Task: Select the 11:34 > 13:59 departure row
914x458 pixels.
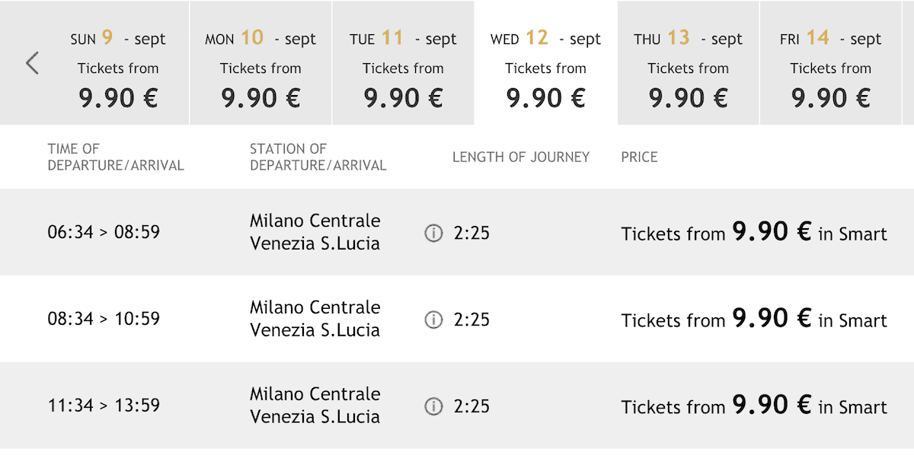Action: pos(104,406)
